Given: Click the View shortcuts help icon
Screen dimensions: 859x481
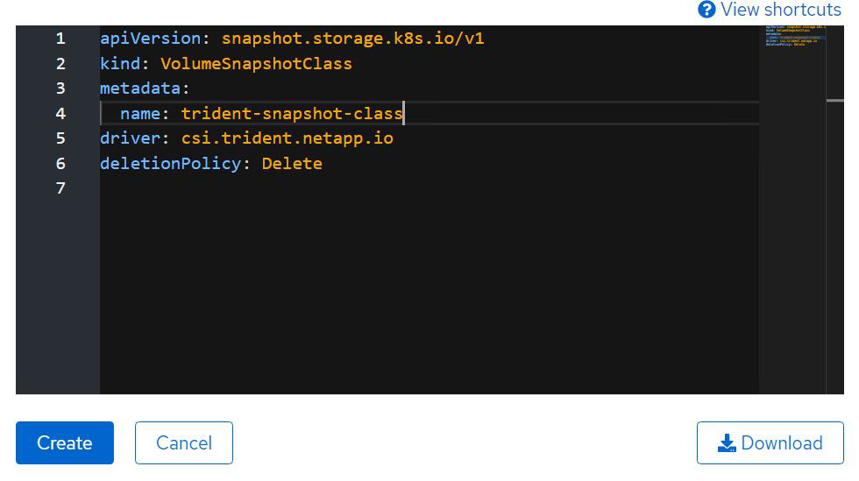Looking at the screenshot, I should click(706, 10).
